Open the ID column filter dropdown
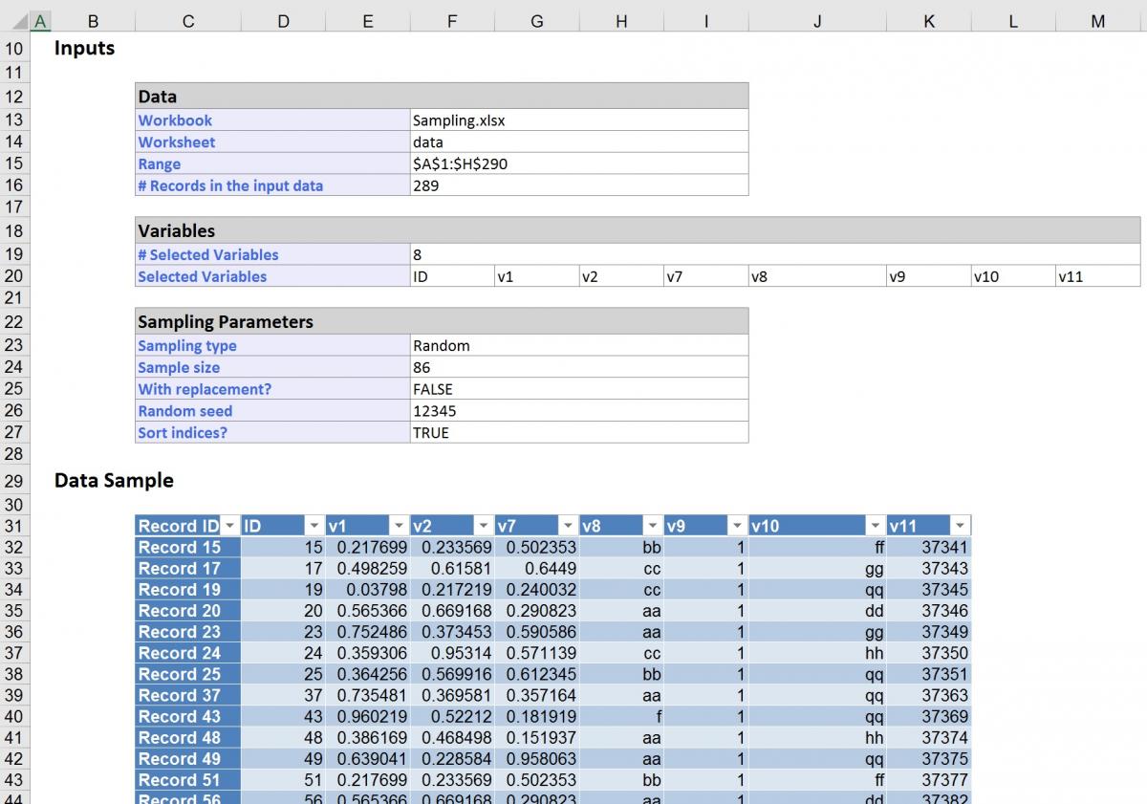Screen dimensions: 1147x804 315,525
